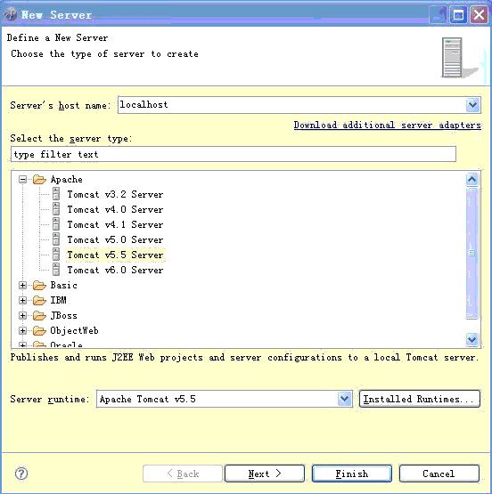Select Tomcat v4.0 Server label
This screenshot has width=492, height=494.
click(115, 209)
